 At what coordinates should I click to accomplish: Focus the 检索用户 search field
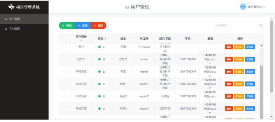coord(239,25)
